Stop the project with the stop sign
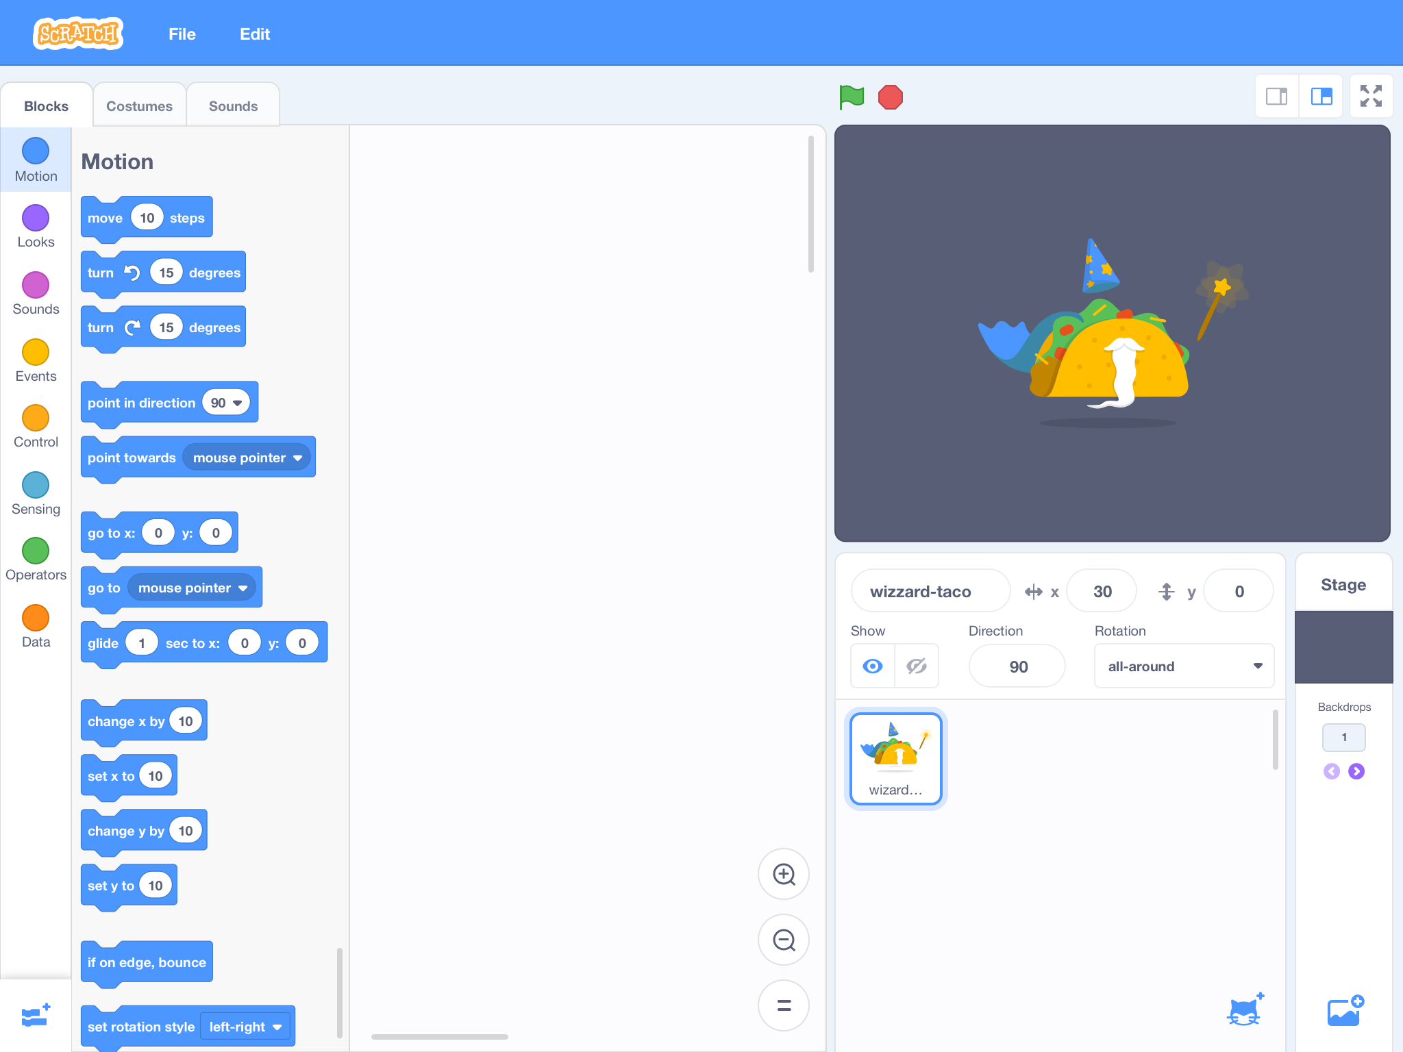This screenshot has height=1052, width=1403. pos(889,97)
